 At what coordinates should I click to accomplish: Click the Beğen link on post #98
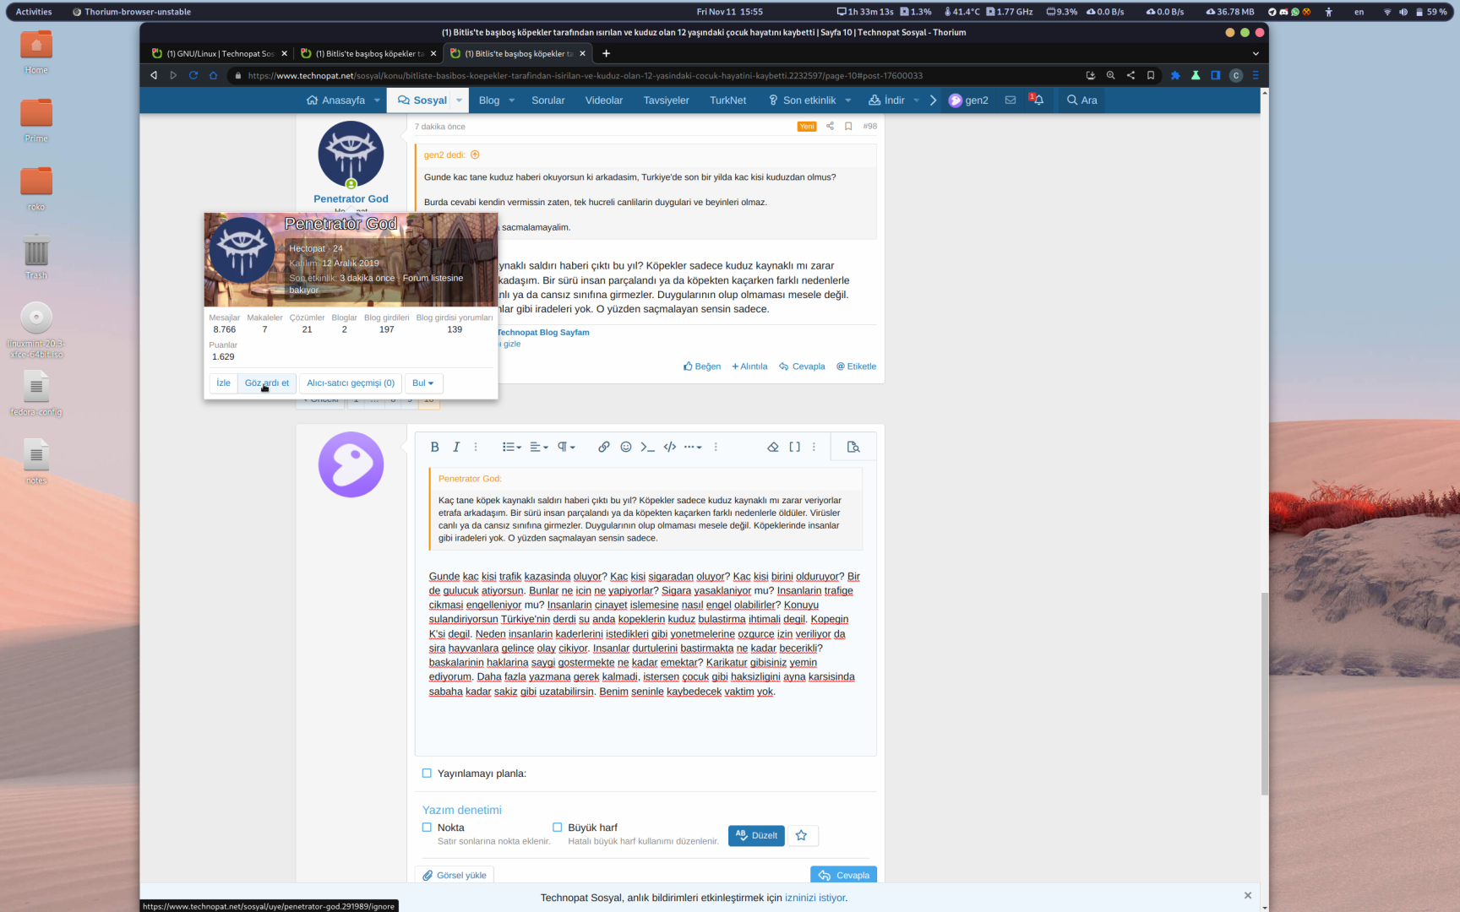(702, 366)
